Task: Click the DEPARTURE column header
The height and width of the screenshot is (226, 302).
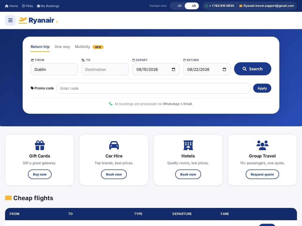Action: click(182, 214)
